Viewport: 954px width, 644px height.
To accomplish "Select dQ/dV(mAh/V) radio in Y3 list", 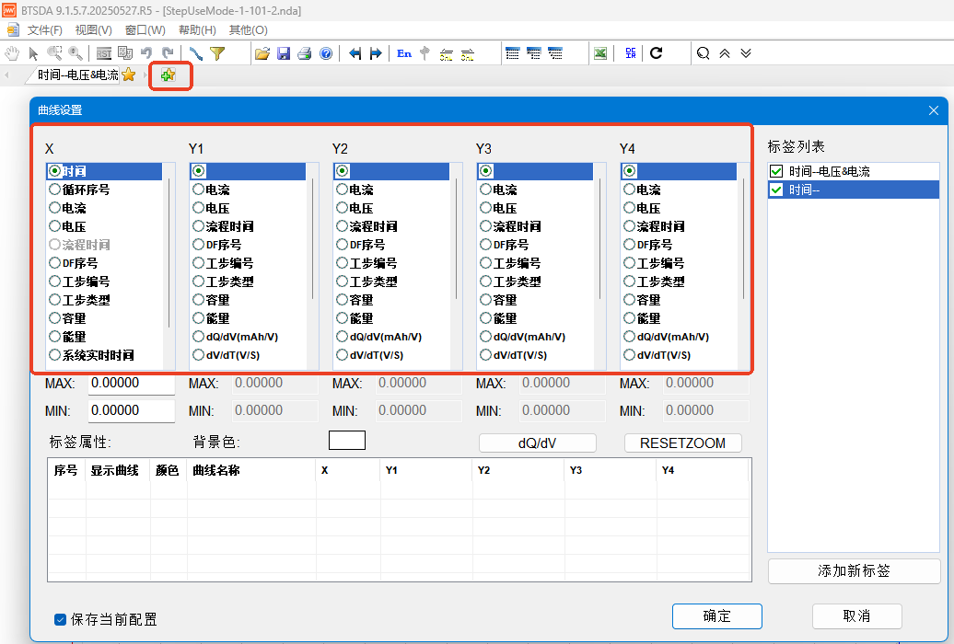I will 485,337.
